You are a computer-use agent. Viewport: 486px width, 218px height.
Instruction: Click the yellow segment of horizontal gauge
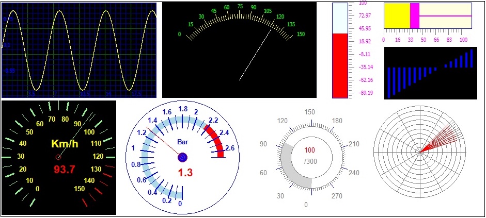click(x=396, y=16)
